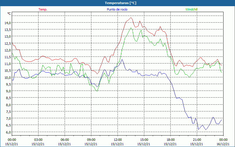
Task: Click the 13,0 y-axis value
Action: point(8,36)
